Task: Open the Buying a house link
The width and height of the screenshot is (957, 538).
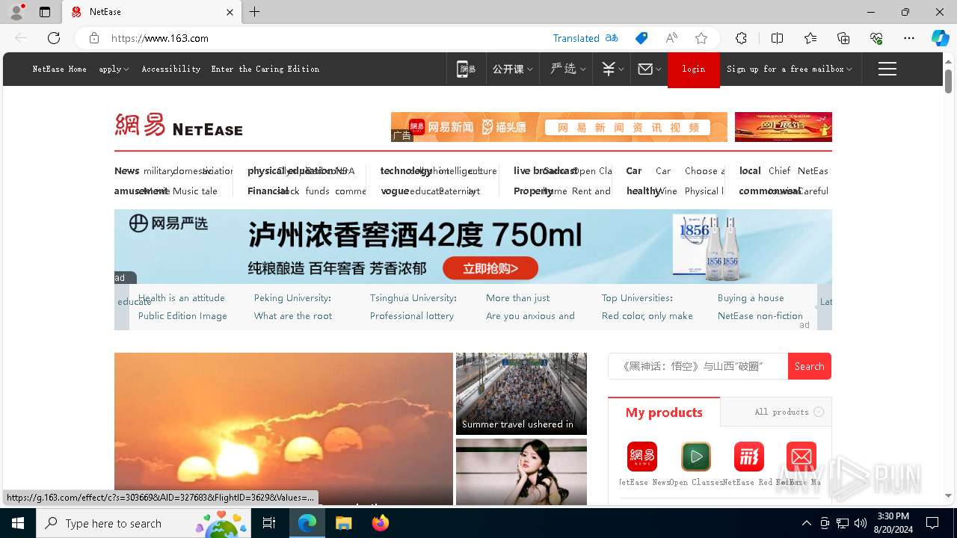Action: pos(751,297)
